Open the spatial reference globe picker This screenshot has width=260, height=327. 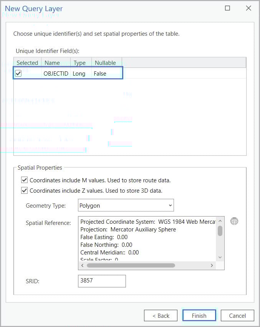click(234, 221)
